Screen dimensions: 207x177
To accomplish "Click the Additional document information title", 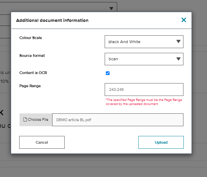I will (x=52, y=21).
